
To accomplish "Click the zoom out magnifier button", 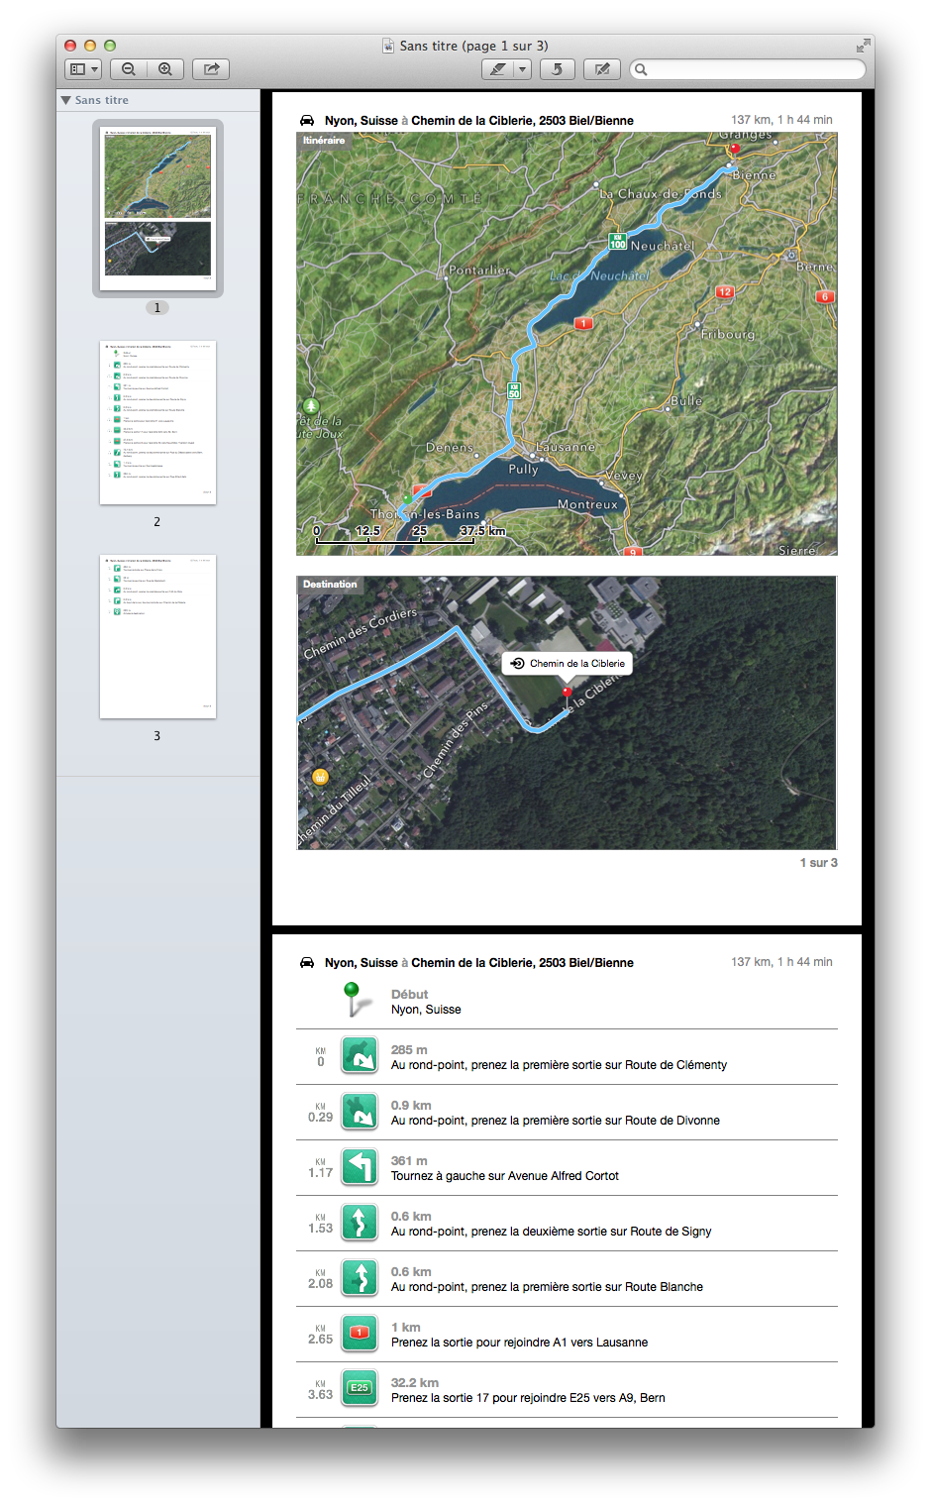I will click(x=129, y=69).
